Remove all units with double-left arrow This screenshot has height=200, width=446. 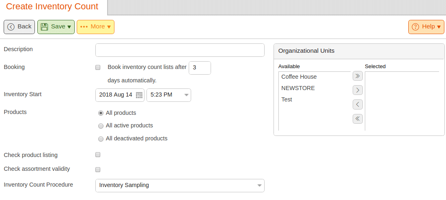(x=358, y=118)
